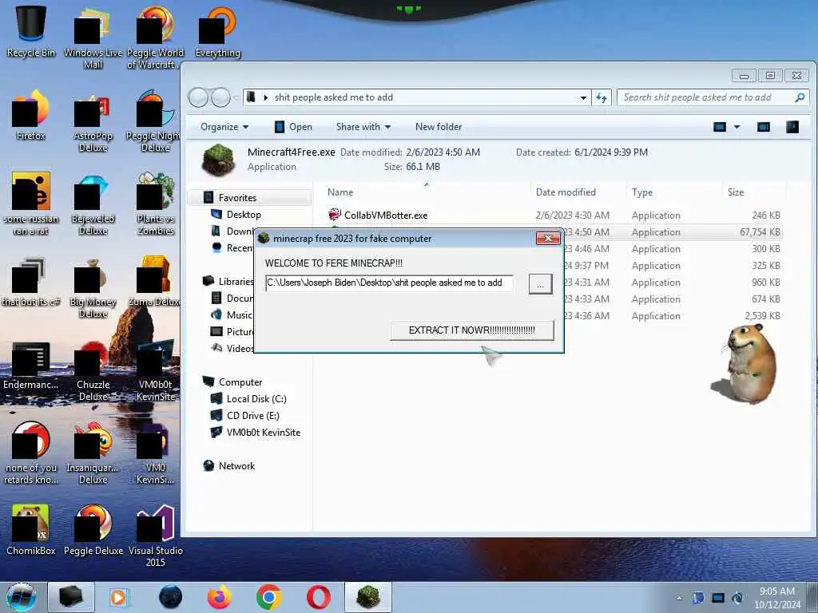The height and width of the screenshot is (613, 818).
Task: Open Google Chrome from the taskbar
Action: pos(268,597)
